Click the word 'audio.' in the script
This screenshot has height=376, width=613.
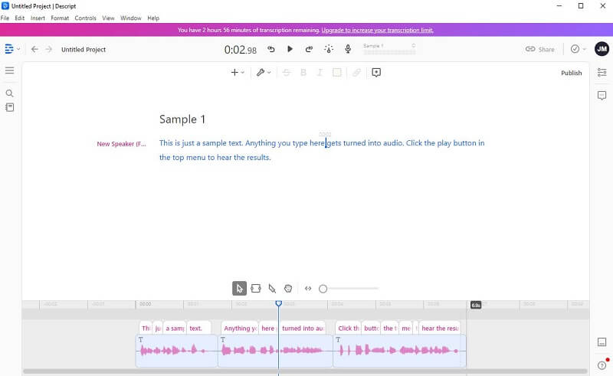[x=392, y=143]
